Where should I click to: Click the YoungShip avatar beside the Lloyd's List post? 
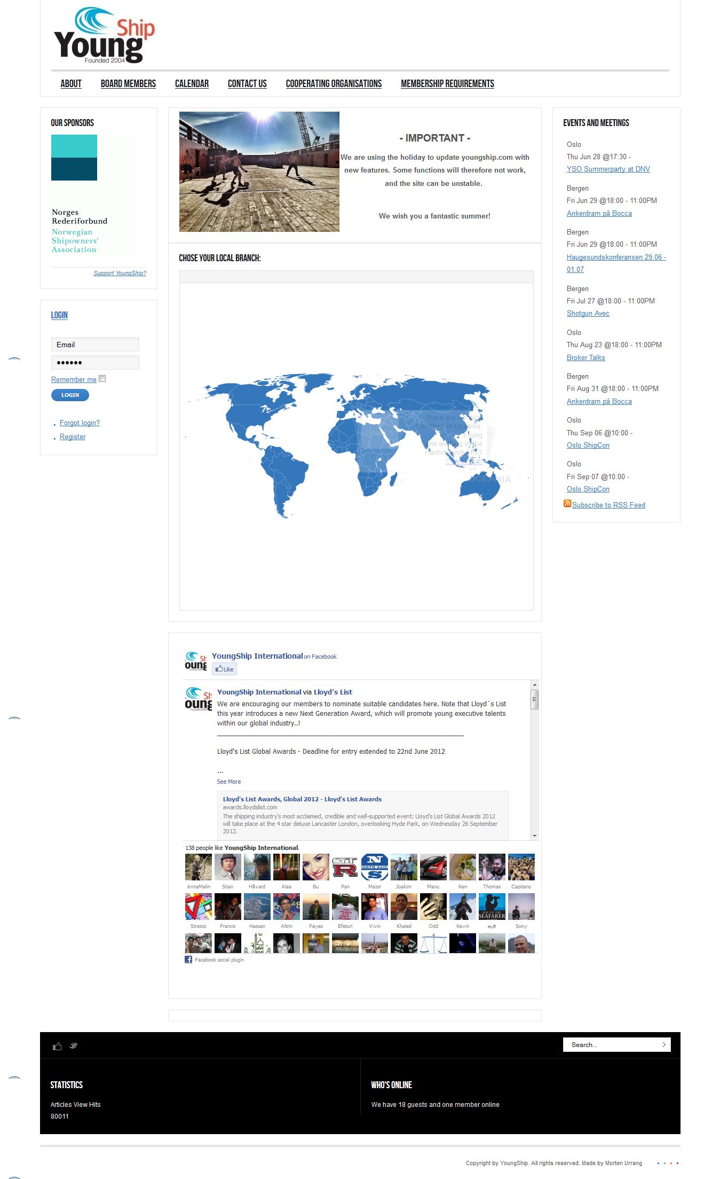199,699
